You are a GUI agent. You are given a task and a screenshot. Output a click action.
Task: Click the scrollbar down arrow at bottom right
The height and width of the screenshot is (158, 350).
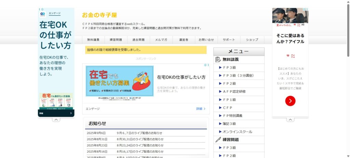point(348,156)
